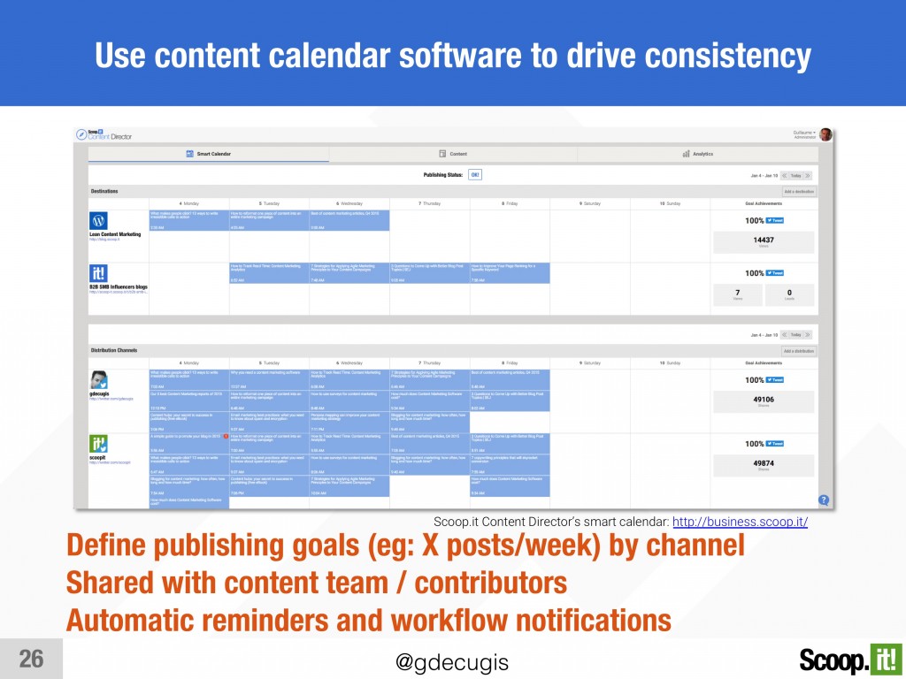The width and height of the screenshot is (906, 679).
Task: Click the 49106 shares stat box
Action: (x=764, y=402)
